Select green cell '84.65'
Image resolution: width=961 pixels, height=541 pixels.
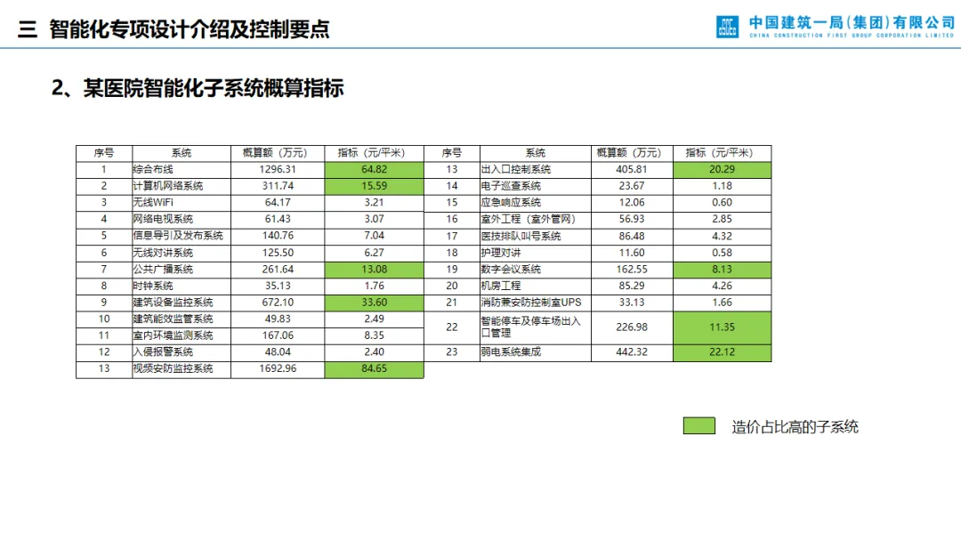tap(374, 369)
